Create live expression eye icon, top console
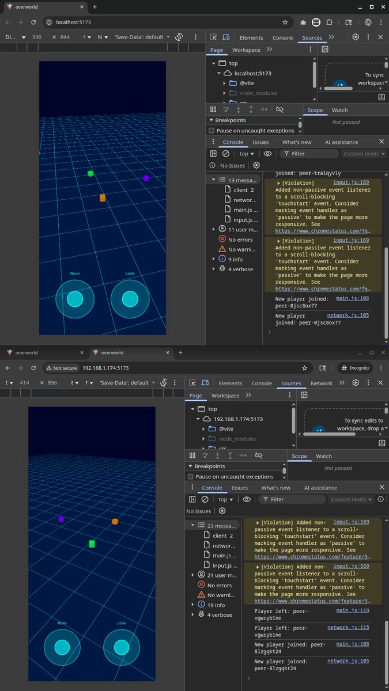The height and width of the screenshot is (691, 389). (267, 154)
